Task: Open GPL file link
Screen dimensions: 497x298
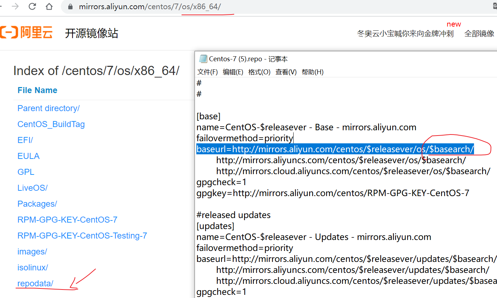Action: tap(26, 172)
